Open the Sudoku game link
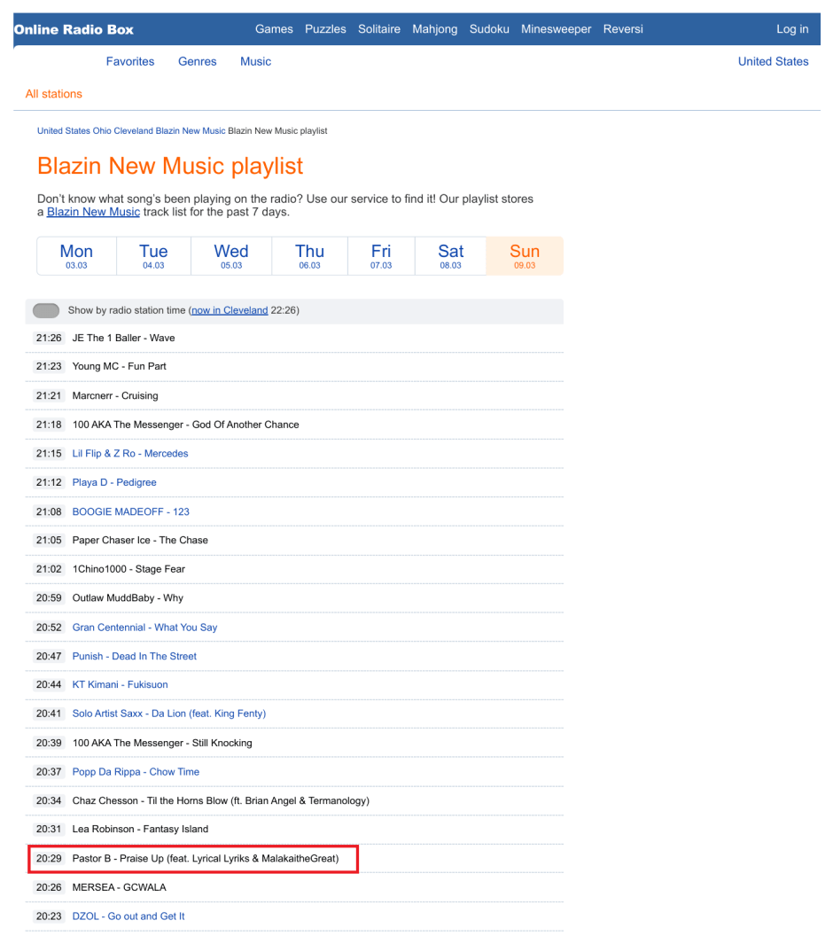 click(489, 29)
